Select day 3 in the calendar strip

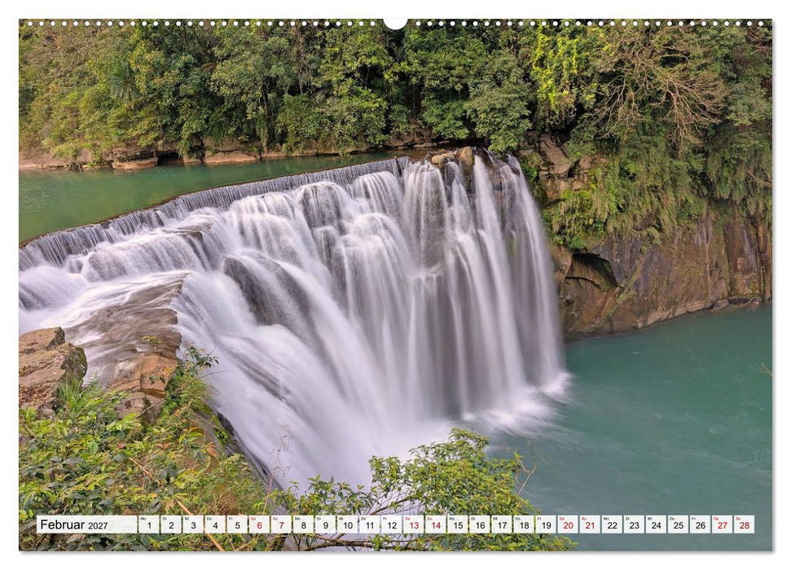[193, 524]
